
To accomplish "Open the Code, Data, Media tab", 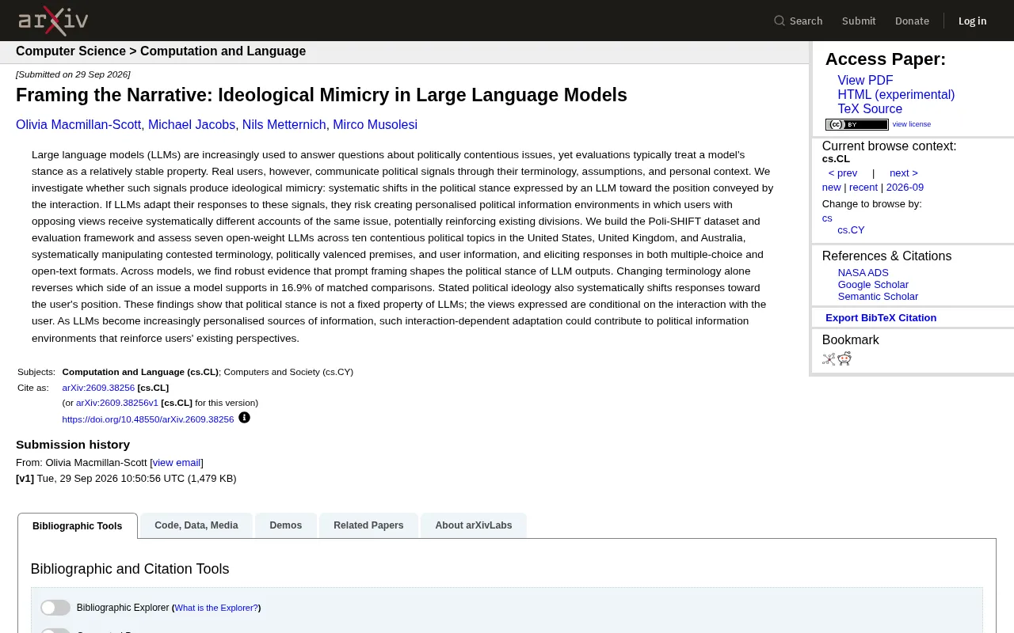I will 196,525.
